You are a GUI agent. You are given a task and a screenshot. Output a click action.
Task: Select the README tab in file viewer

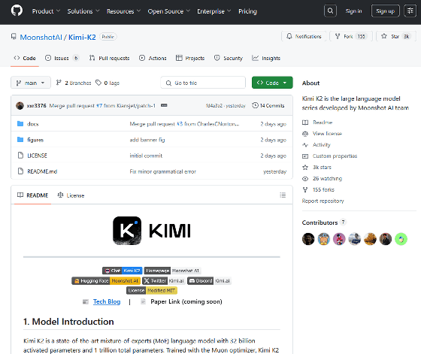33,195
